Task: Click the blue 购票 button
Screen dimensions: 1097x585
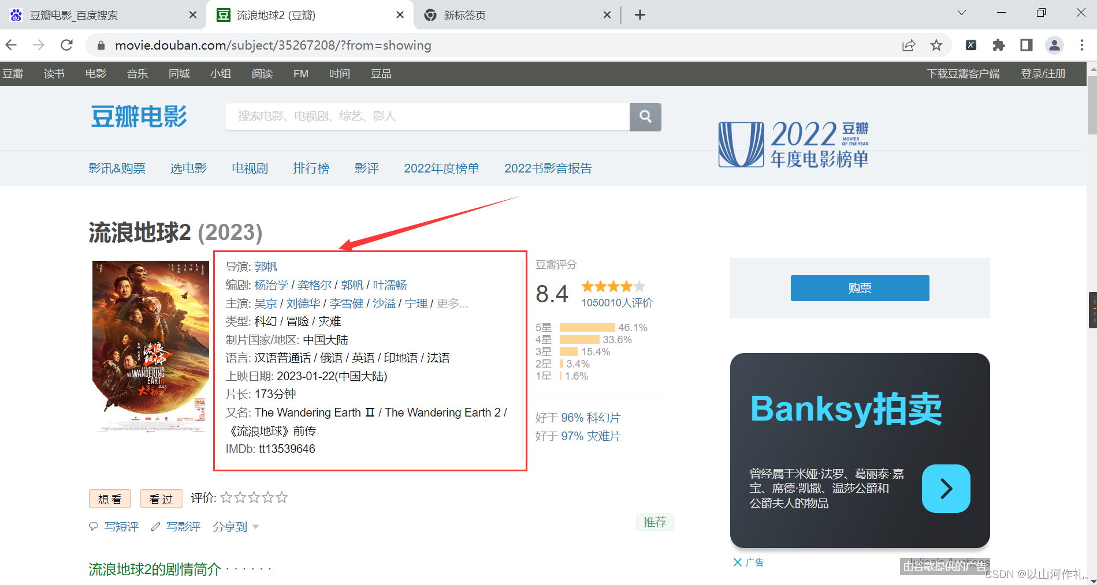Action: click(860, 288)
